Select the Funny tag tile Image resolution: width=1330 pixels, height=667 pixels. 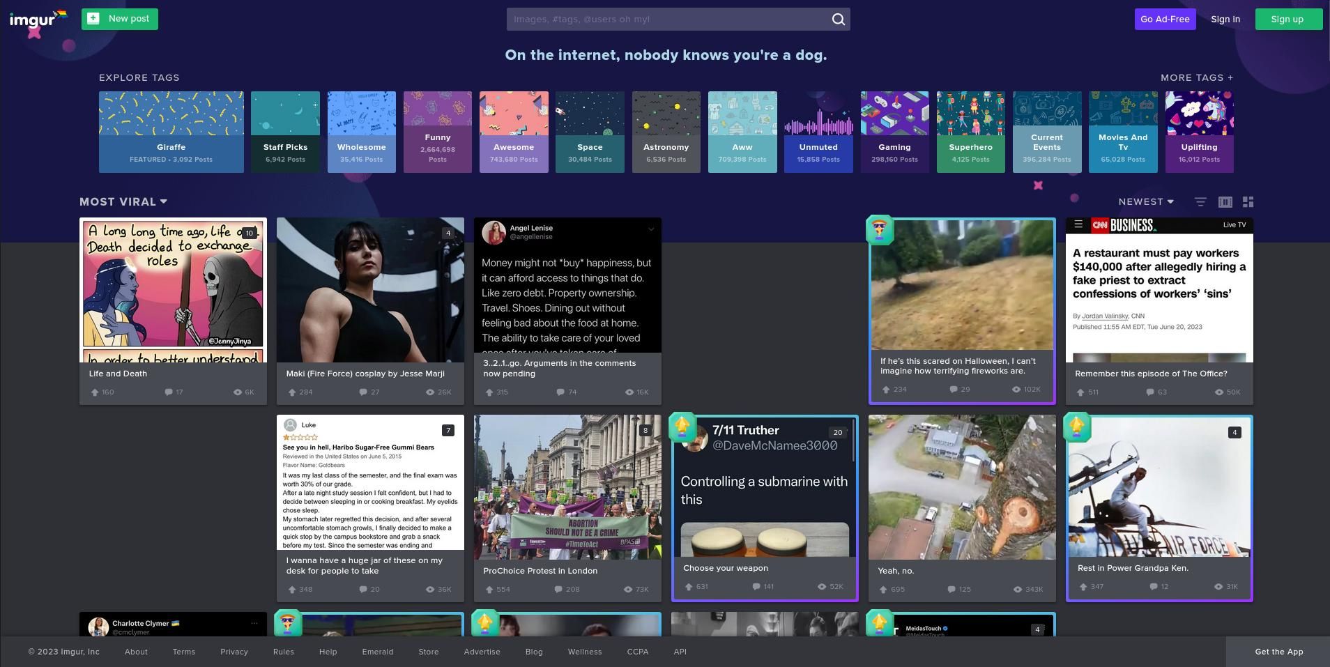tap(437, 132)
